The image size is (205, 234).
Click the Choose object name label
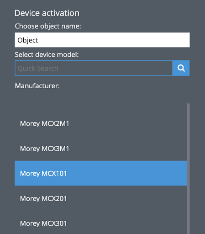48,26
